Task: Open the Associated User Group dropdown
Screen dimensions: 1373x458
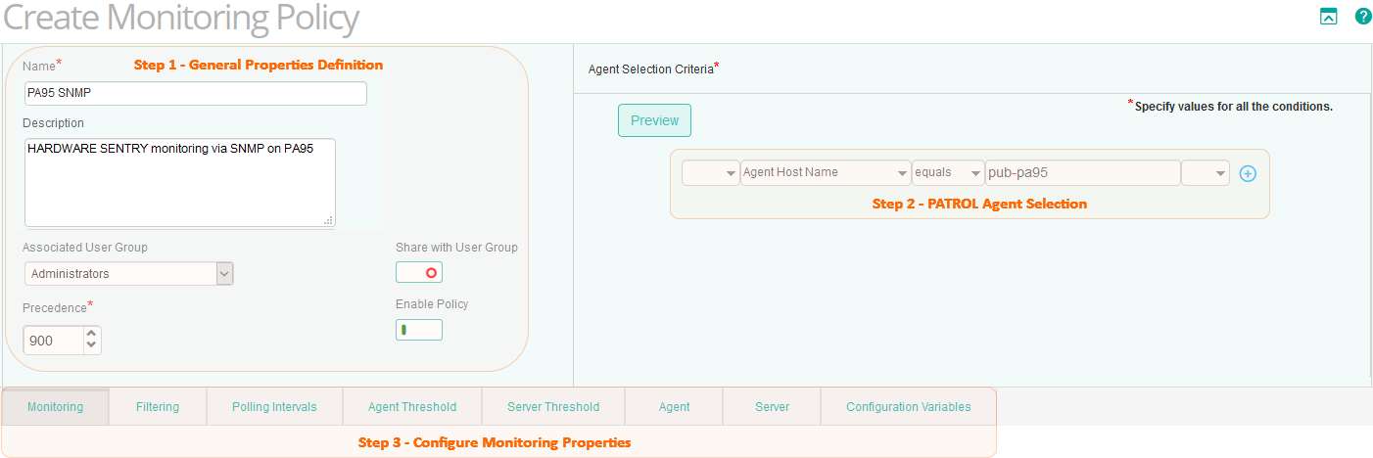Action: coord(128,274)
